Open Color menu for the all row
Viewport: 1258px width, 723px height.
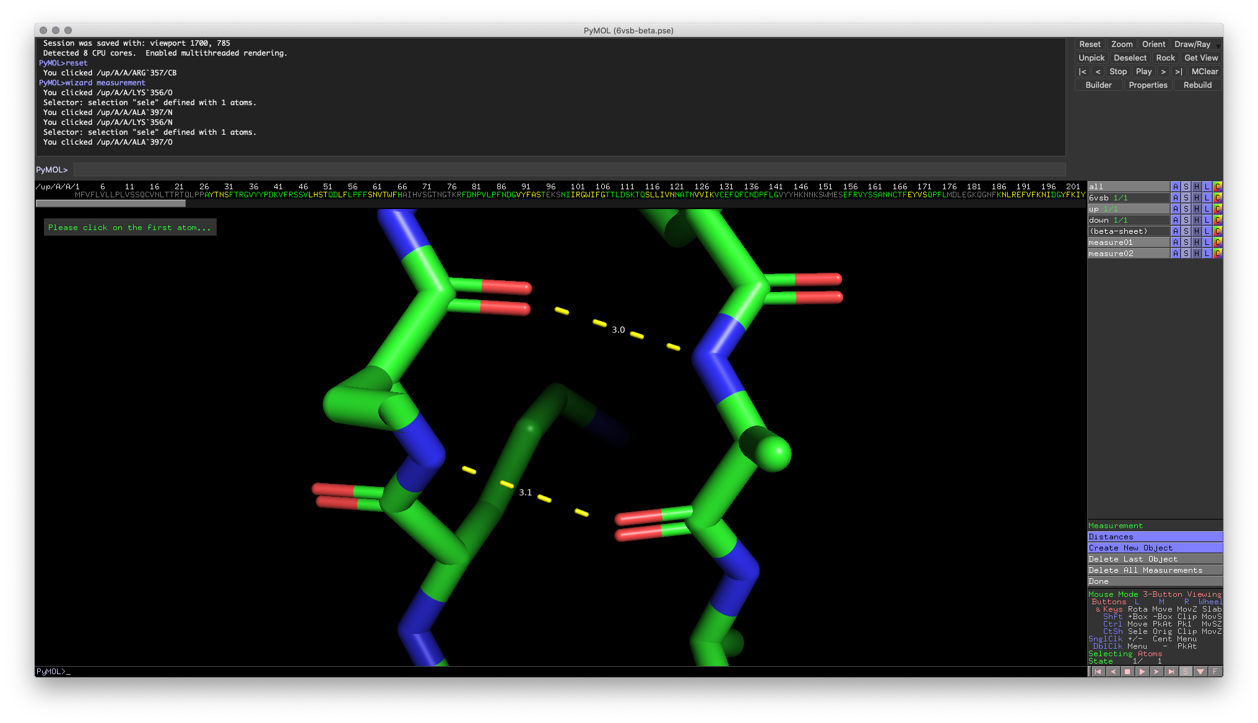coord(1217,187)
